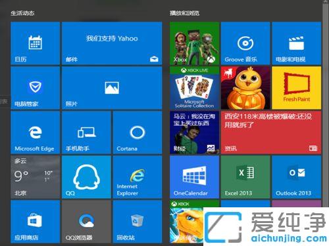Launch the Outlook 2013 tile

[297, 177]
